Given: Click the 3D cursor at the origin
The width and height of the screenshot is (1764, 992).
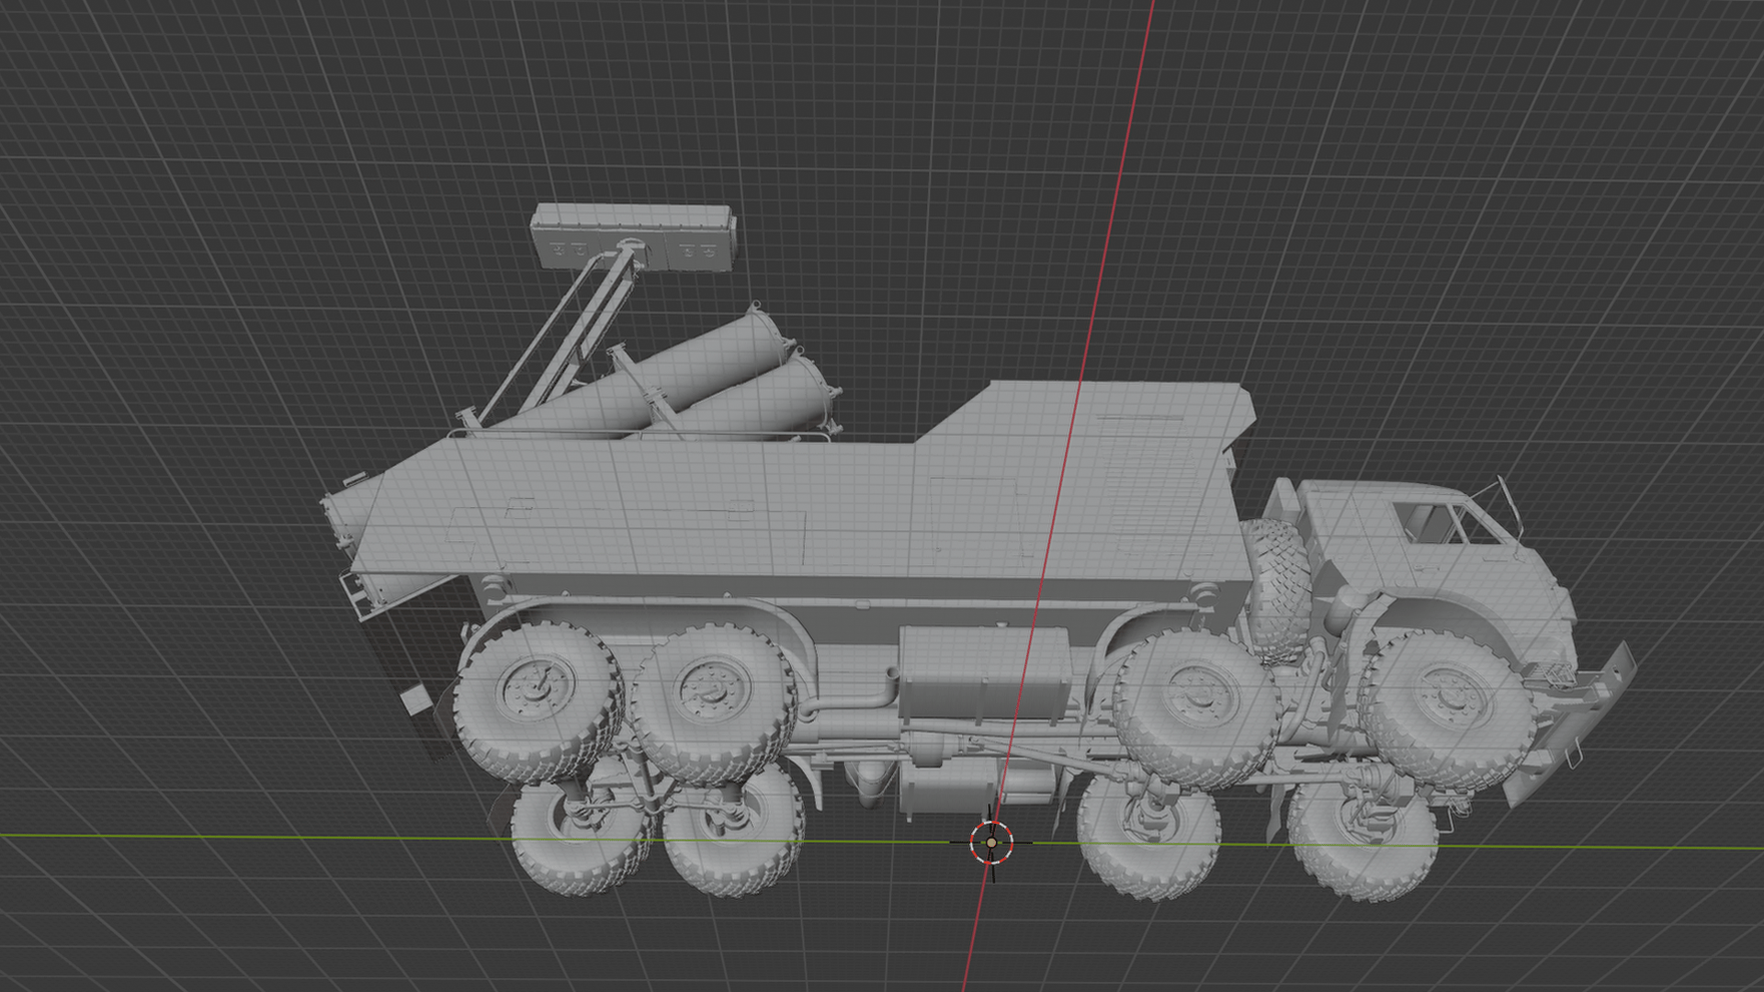Looking at the screenshot, I should [x=991, y=842].
